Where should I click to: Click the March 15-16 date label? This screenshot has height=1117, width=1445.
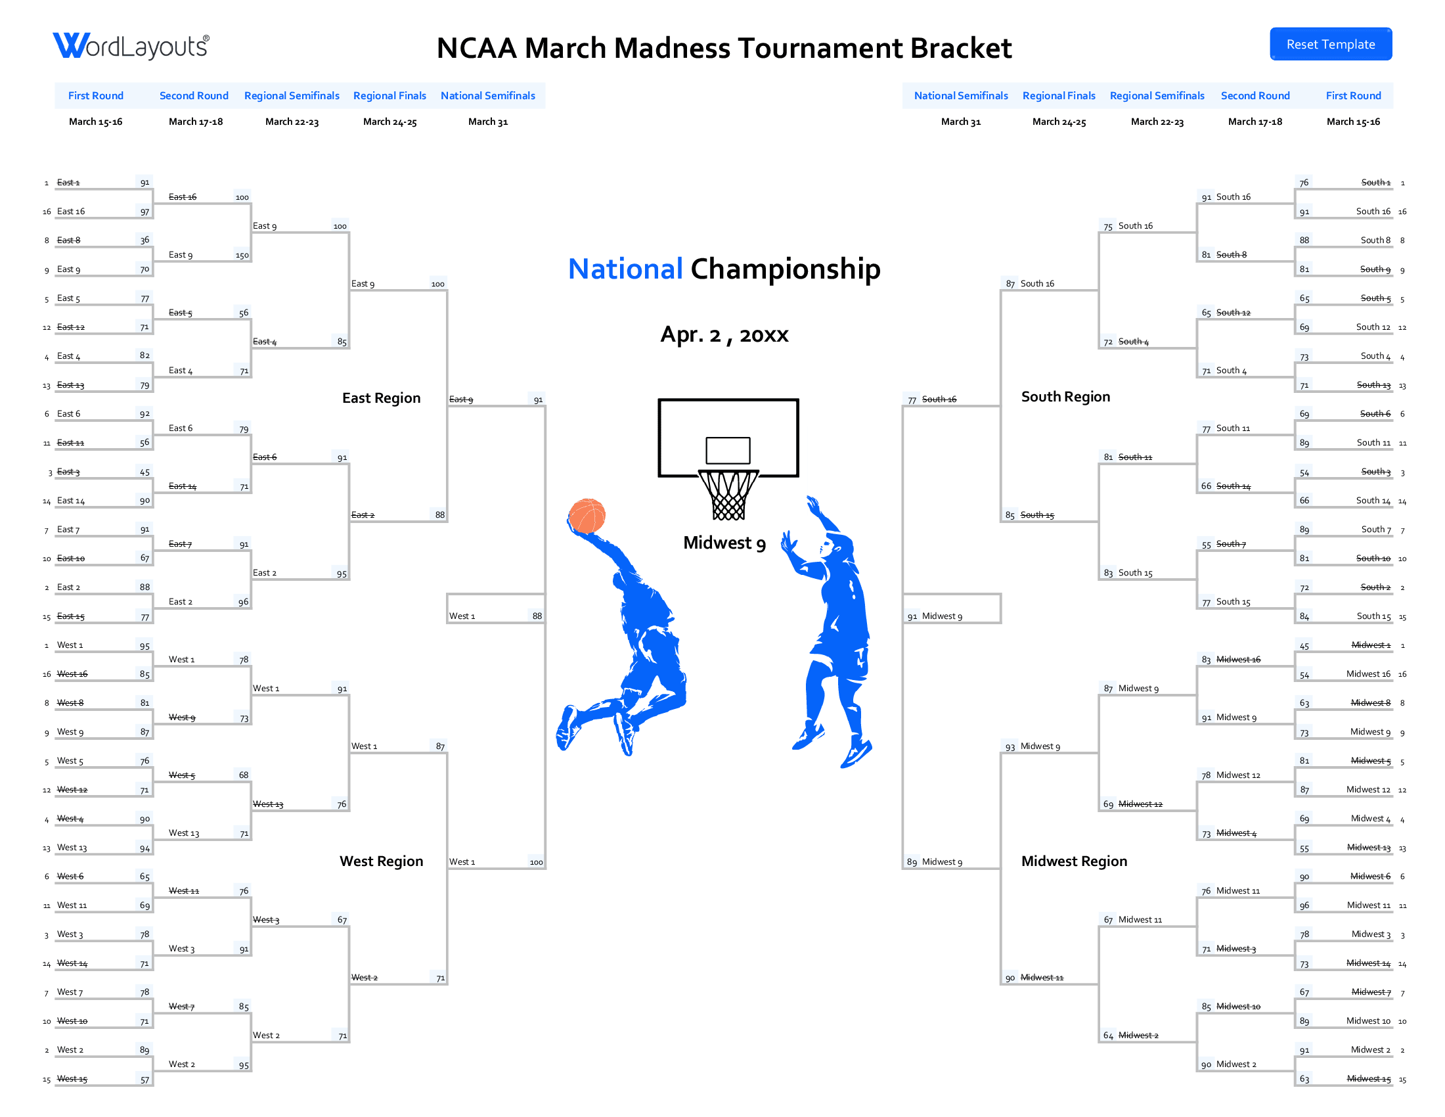96,121
